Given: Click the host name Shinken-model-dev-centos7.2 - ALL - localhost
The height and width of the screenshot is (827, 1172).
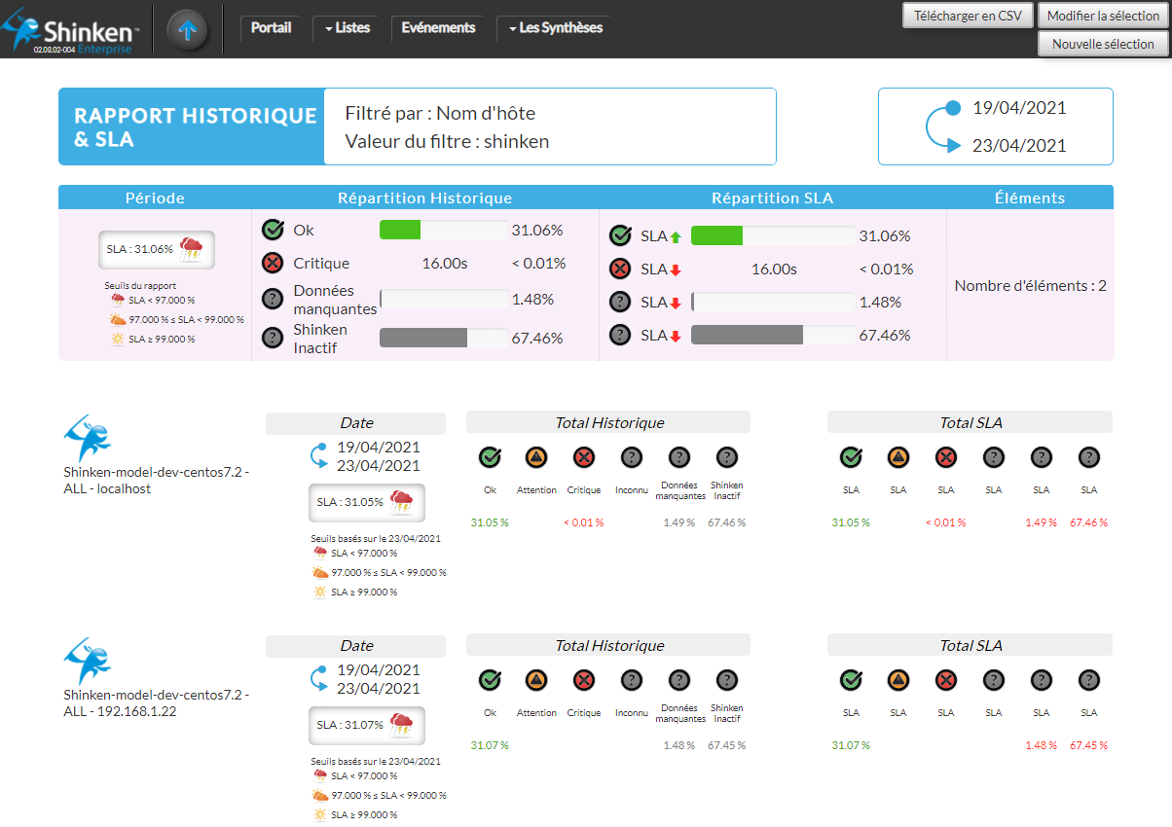Looking at the screenshot, I should (156, 481).
